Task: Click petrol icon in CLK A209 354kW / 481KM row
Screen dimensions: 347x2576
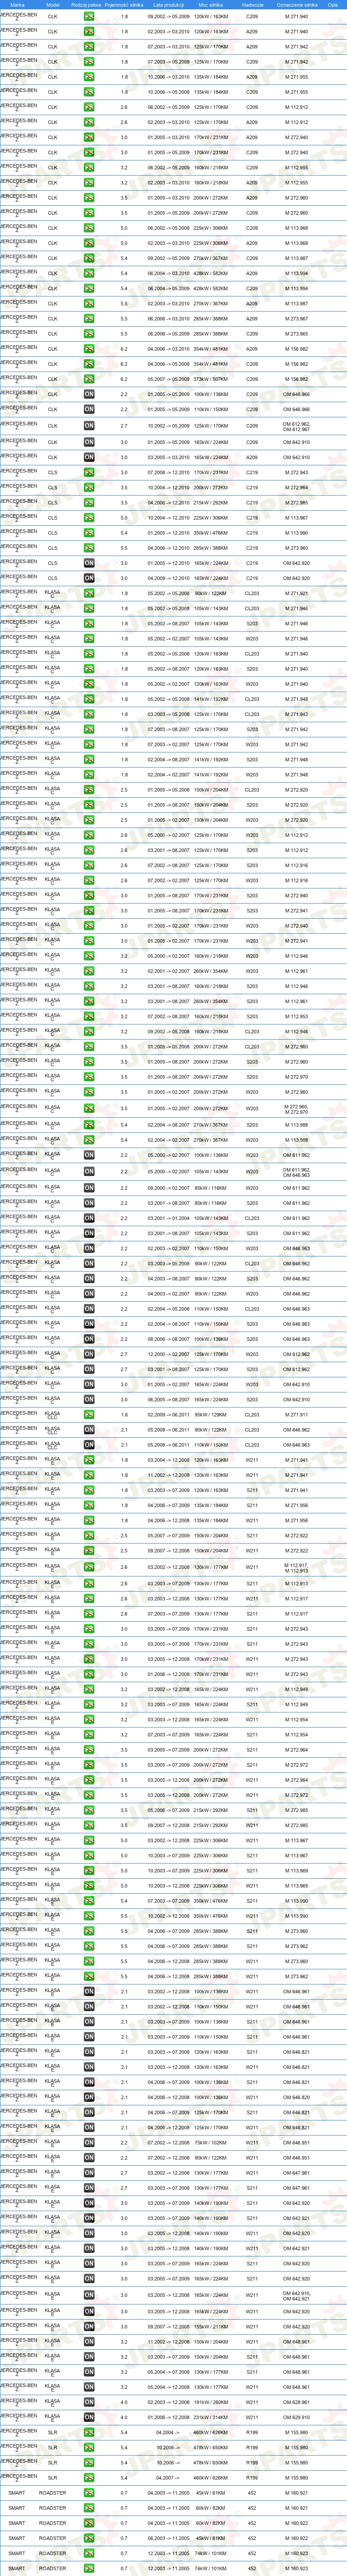Action: click(x=89, y=349)
